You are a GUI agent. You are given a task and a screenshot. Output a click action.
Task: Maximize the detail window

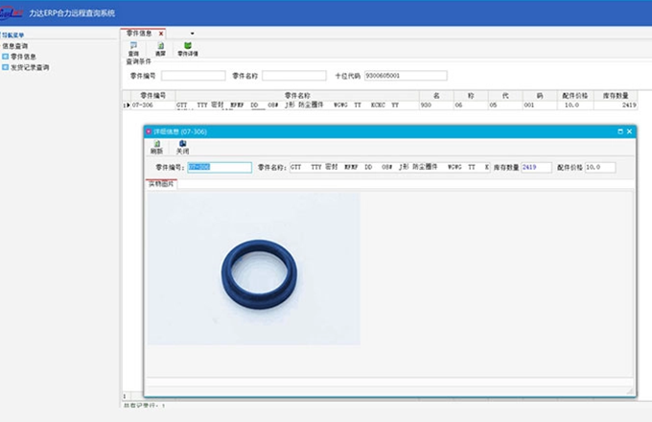[x=620, y=131]
